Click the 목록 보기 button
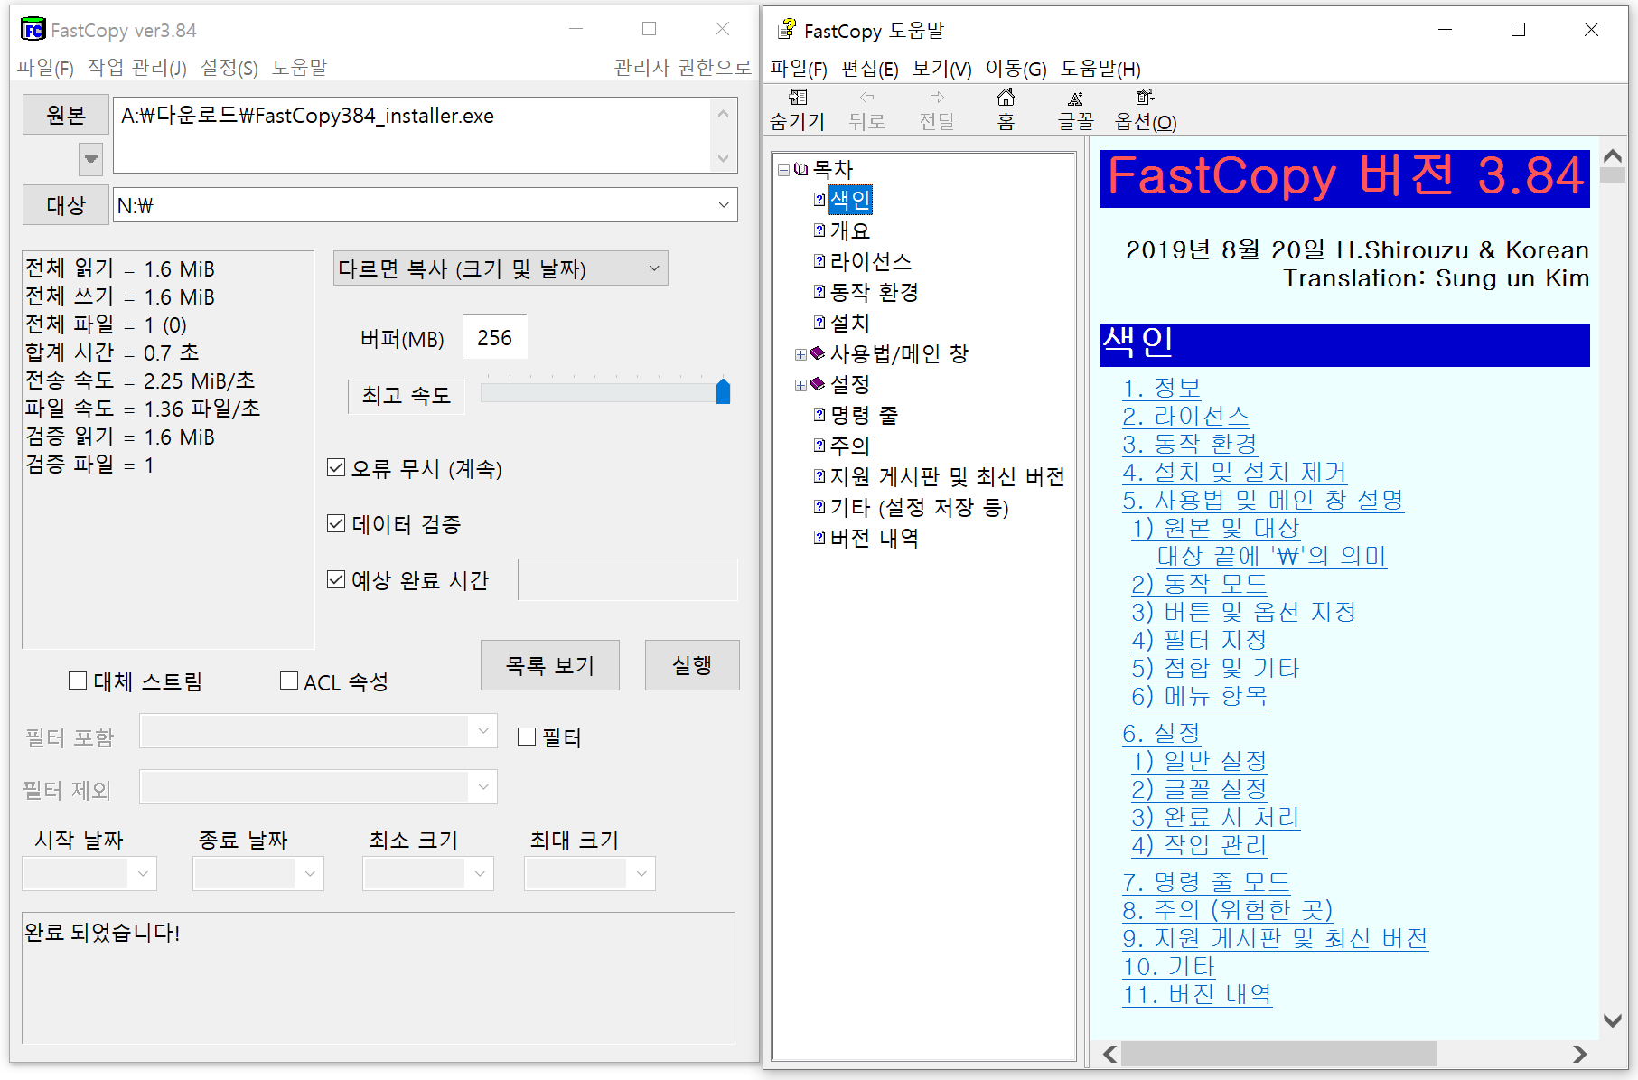Image resolution: width=1638 pixels, height=1080 pixels. tap(549, 665)
